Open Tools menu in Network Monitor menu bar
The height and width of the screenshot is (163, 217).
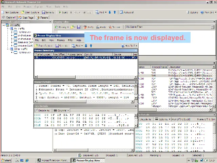click(57, 7)
